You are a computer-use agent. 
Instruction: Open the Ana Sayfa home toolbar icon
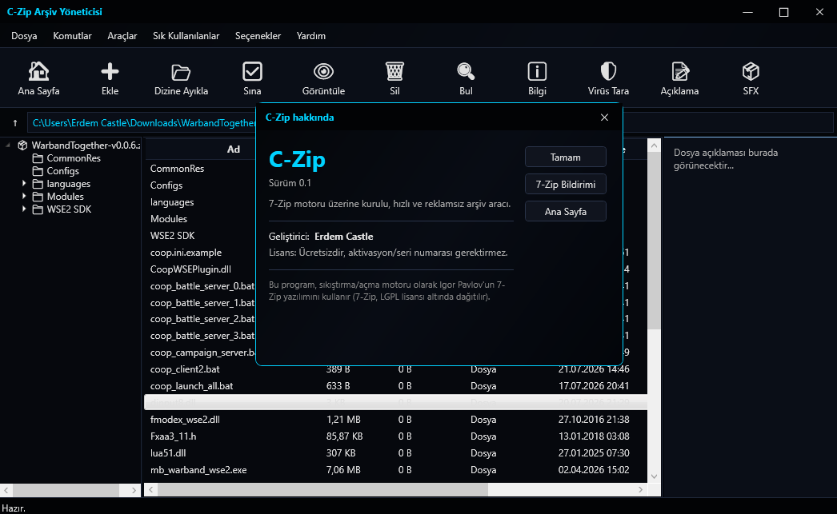38,71
